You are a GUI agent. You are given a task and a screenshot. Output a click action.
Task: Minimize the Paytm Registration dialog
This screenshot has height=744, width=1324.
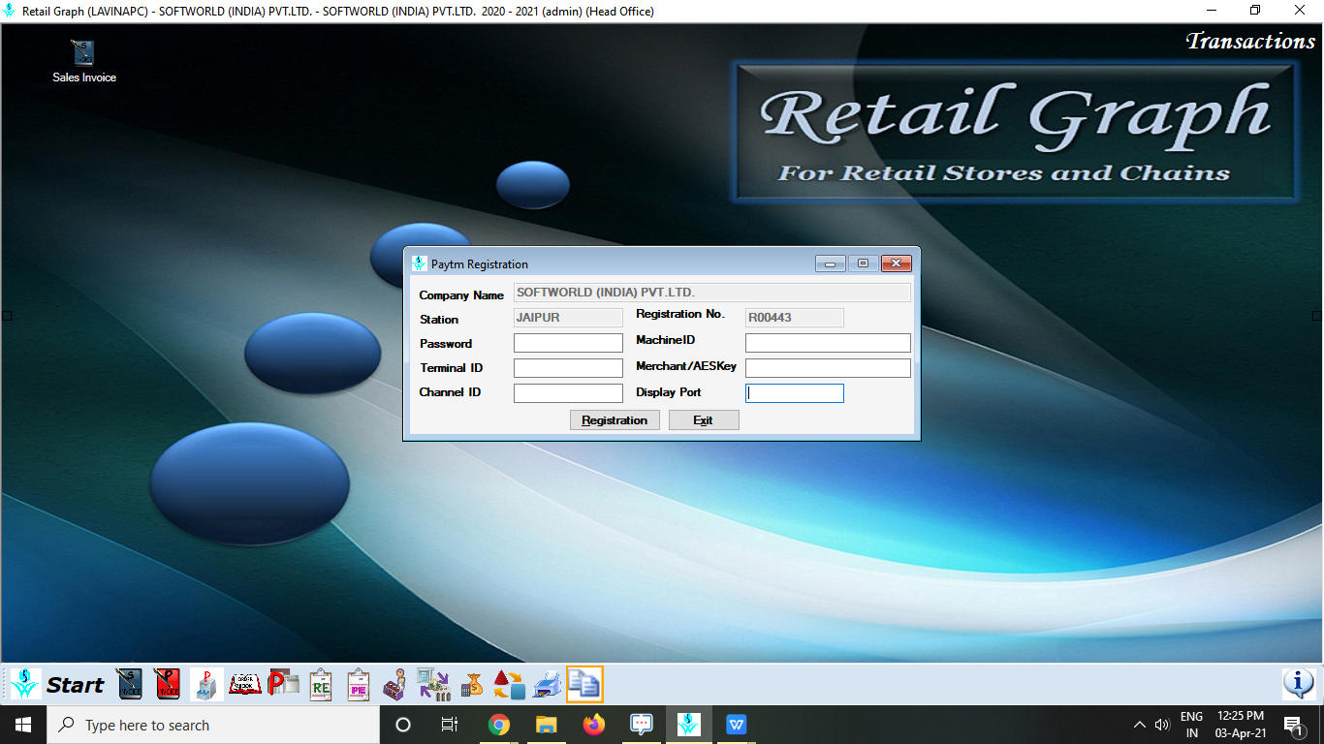click(x=831, y=263)
